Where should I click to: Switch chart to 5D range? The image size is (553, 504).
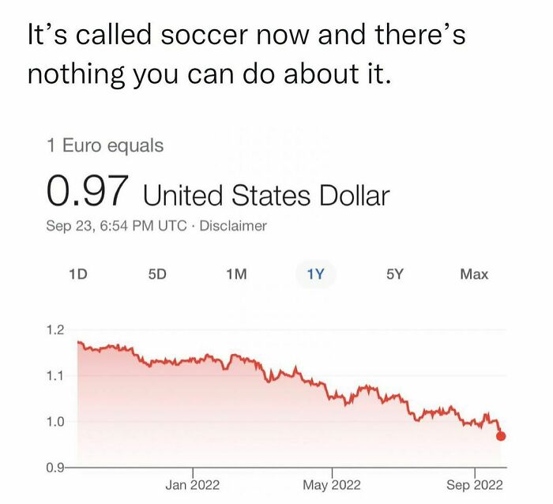coord(157,274)
